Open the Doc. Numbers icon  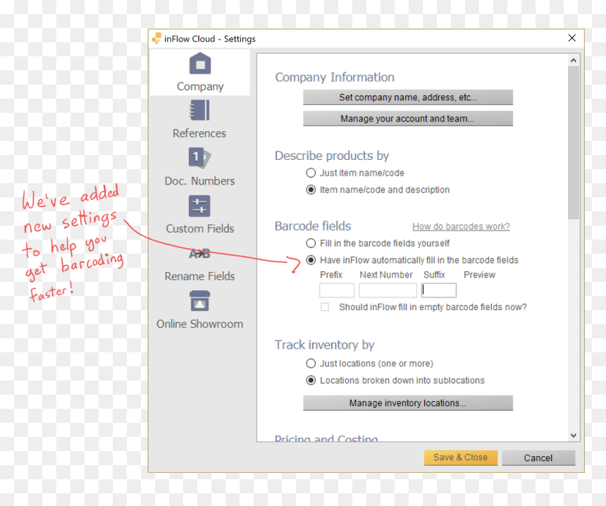(199, 157)
